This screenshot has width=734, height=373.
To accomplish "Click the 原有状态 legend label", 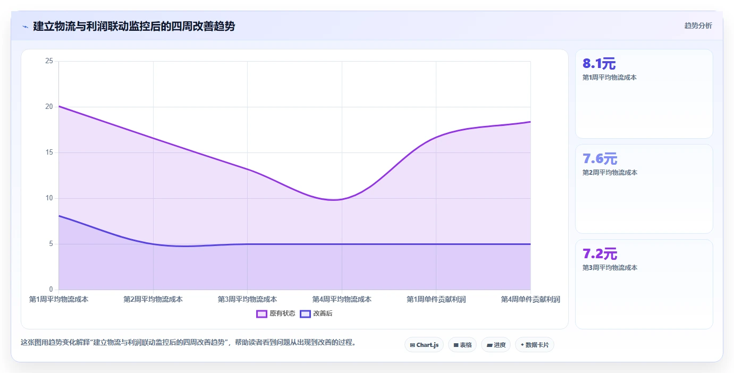I will (282, 313).
